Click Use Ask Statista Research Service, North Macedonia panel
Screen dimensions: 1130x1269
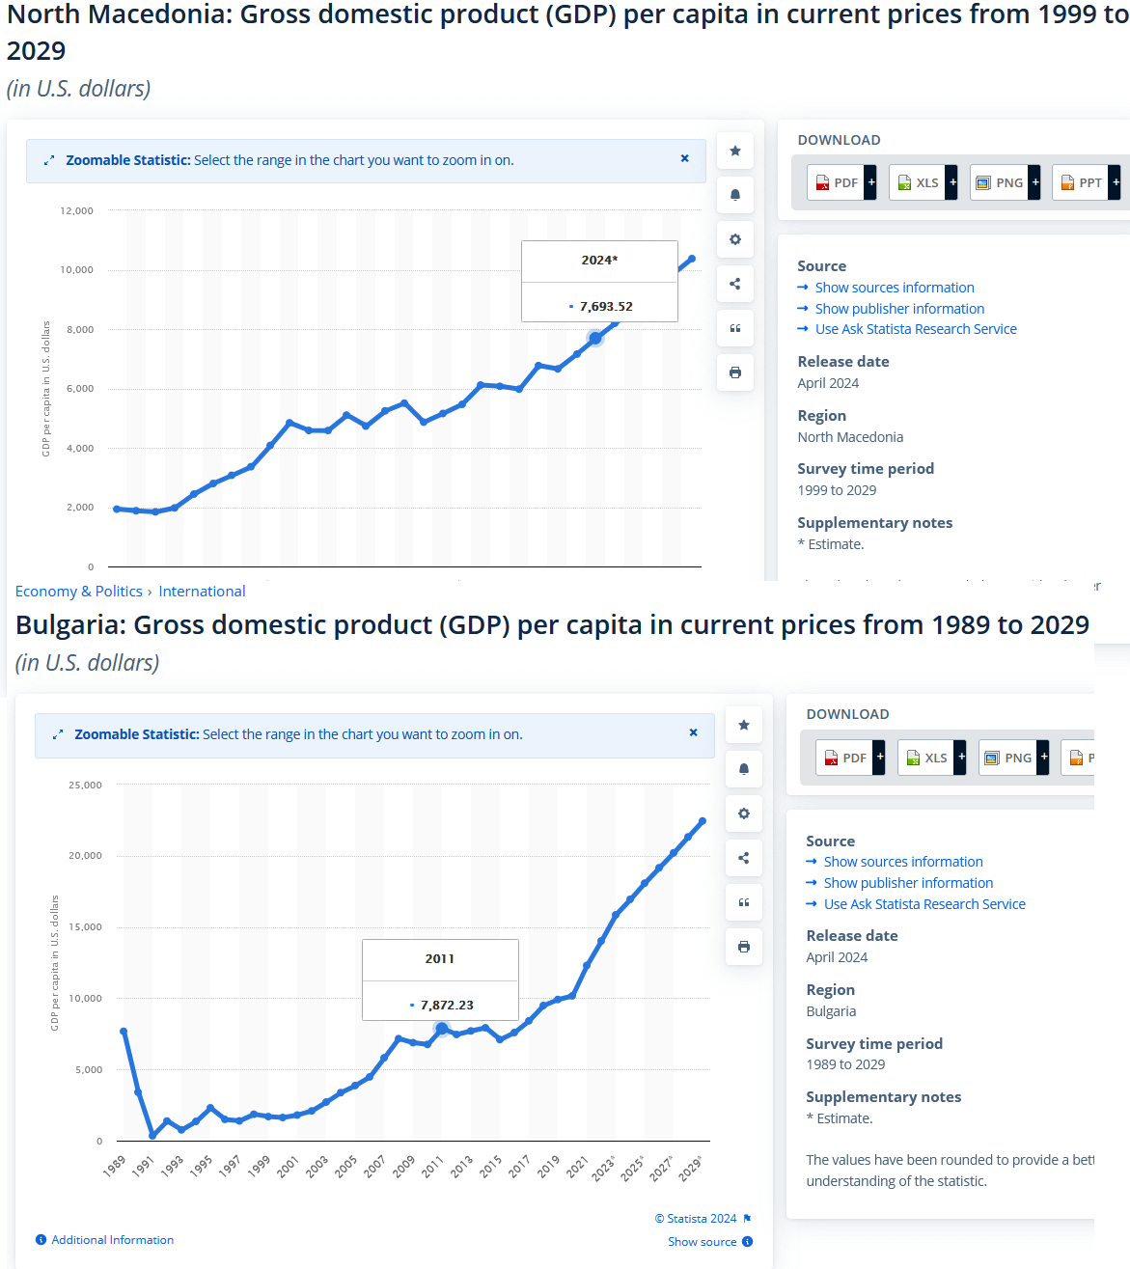point(916,329)
